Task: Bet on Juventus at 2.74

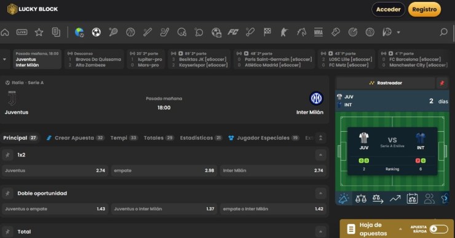Action: (55, 171)
